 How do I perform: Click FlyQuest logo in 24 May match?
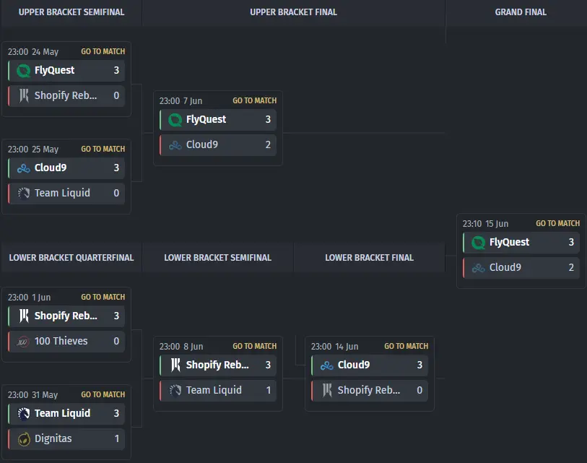24,70
